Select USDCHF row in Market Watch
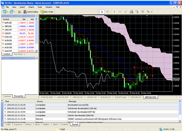Image resolution: width=182 pixels, height=131 pixels. (x=18, y=30)
